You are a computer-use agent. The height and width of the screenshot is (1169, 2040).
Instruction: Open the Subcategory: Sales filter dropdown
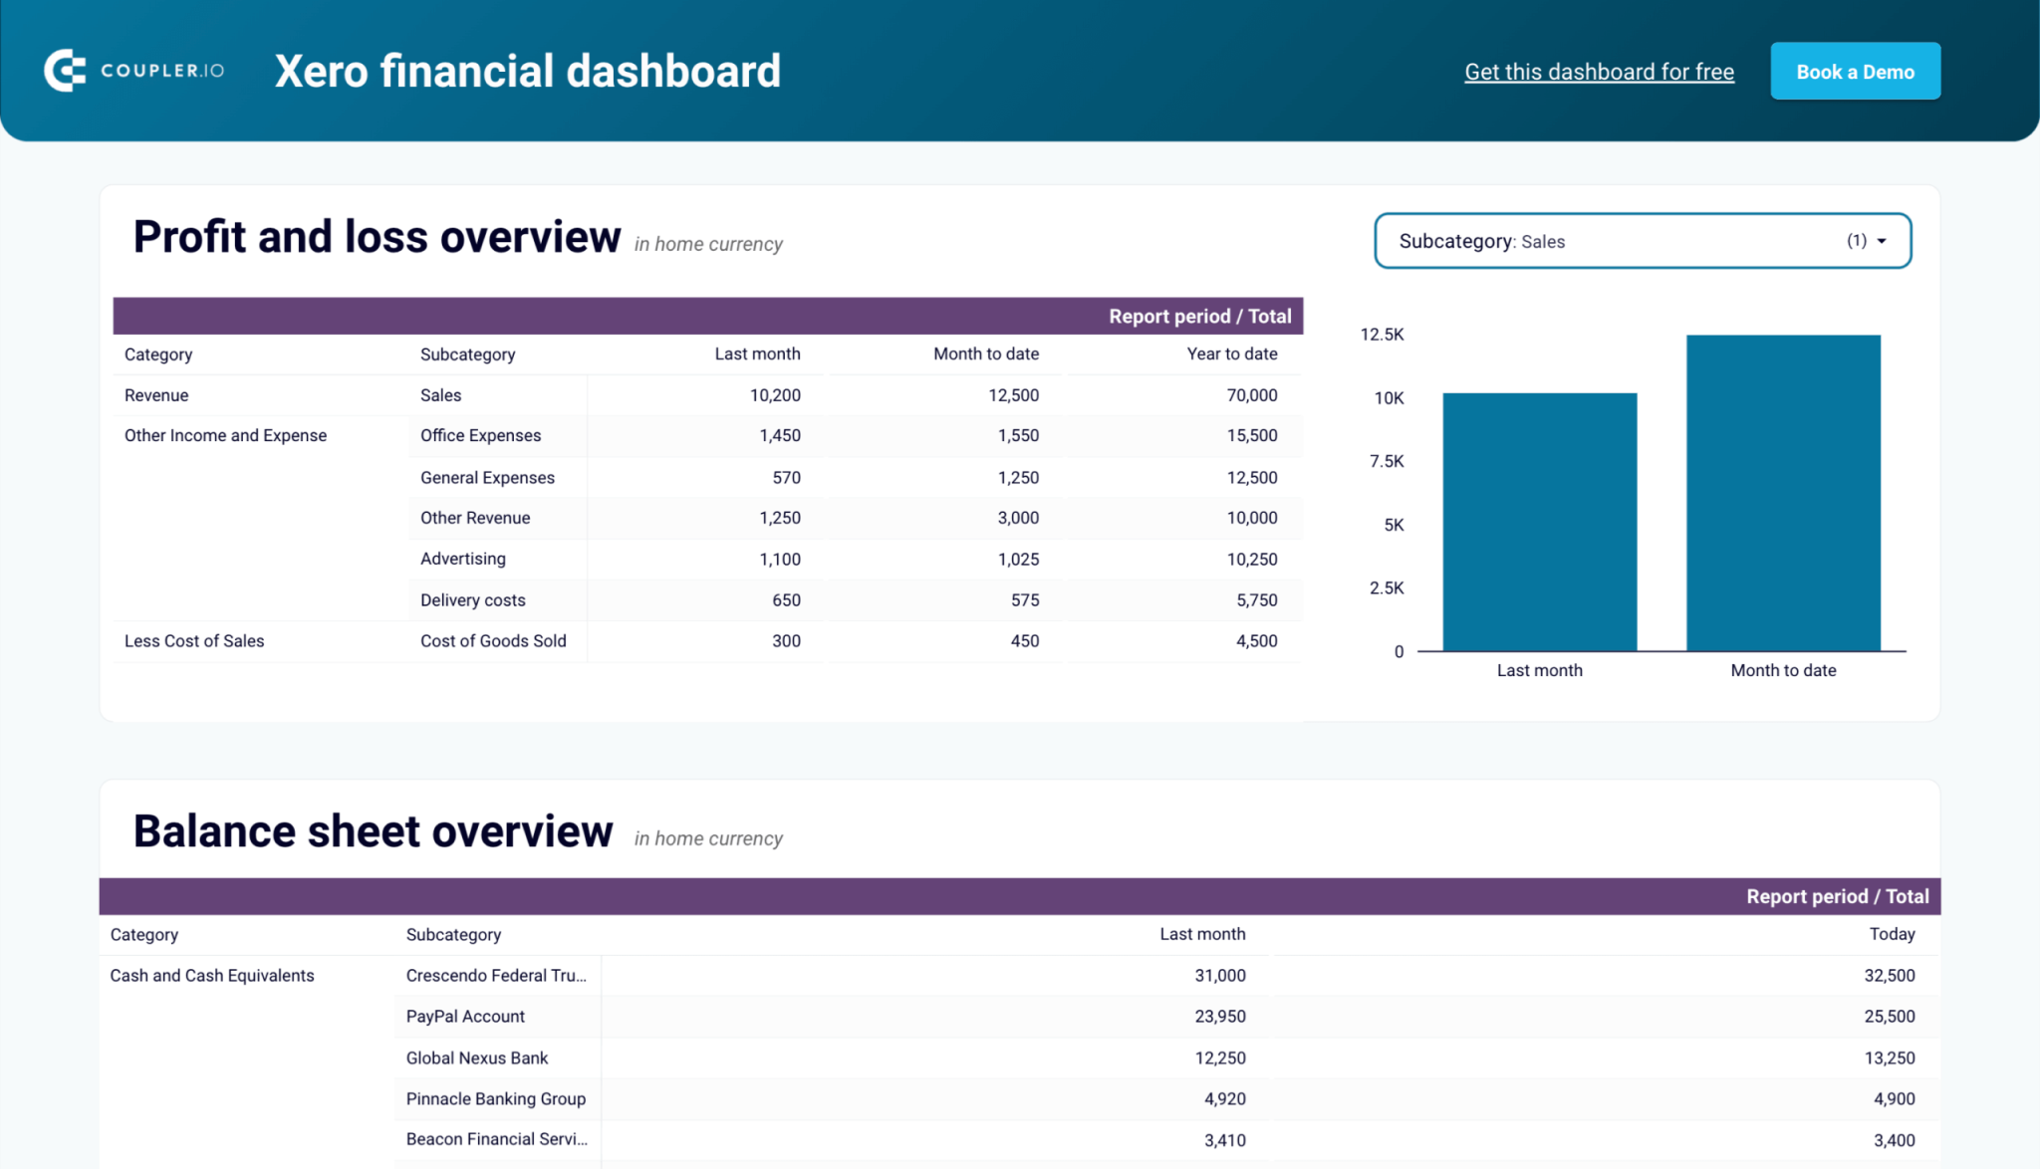(x=1642, y=241)
